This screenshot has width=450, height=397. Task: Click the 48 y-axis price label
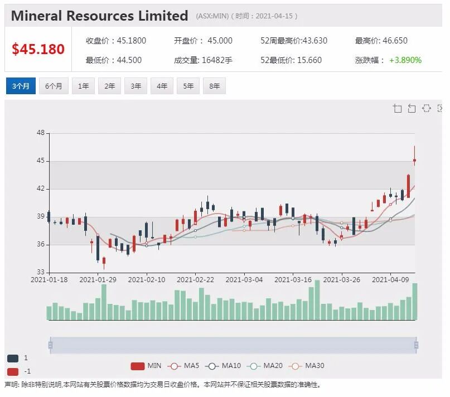click(41, 133)
